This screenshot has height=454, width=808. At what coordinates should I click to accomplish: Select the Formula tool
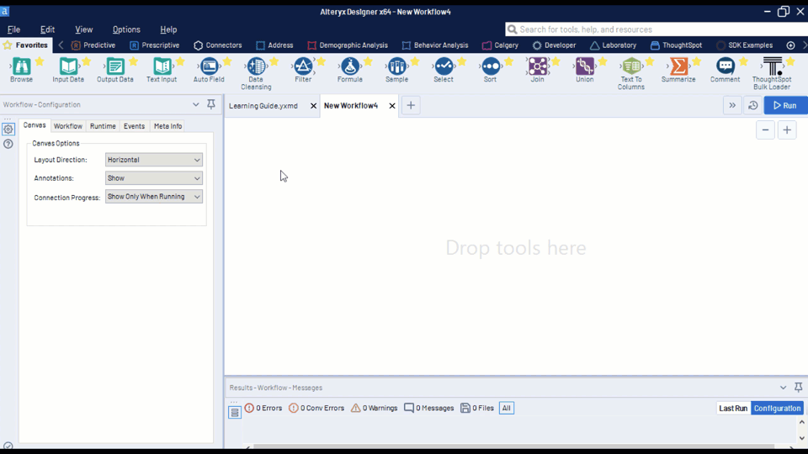[350, 66]
